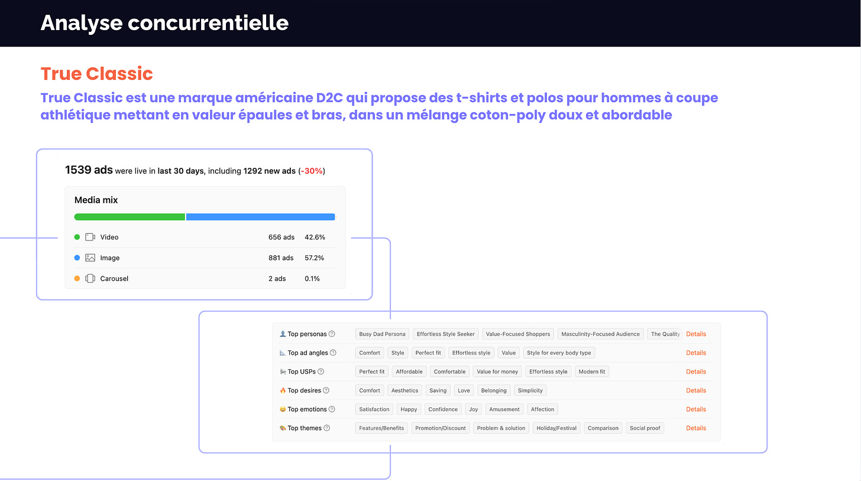The width and height of the screenshot is (861, 481).
Task: Open Details for Top USPs
Action: (696, 372)
